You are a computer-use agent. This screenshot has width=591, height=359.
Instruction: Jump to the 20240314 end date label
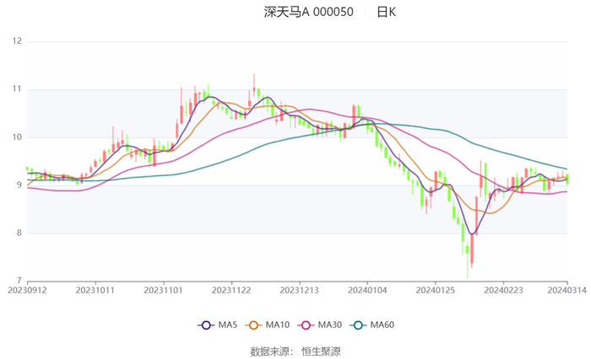click(567, 289)
